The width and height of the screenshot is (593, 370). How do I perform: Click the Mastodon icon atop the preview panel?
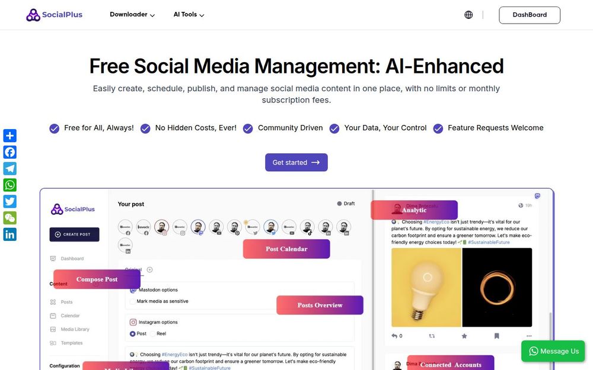(537, 195)
